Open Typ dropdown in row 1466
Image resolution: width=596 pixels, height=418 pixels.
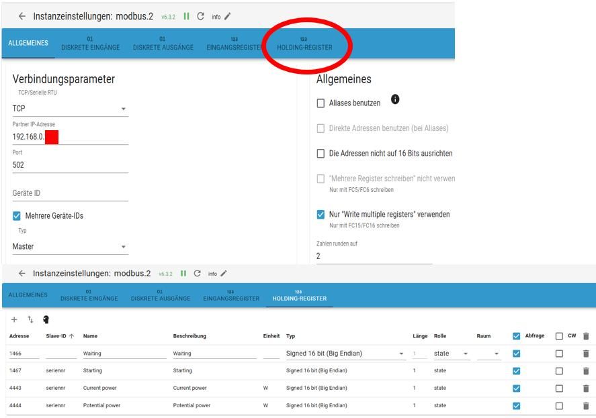coord(345,354)
